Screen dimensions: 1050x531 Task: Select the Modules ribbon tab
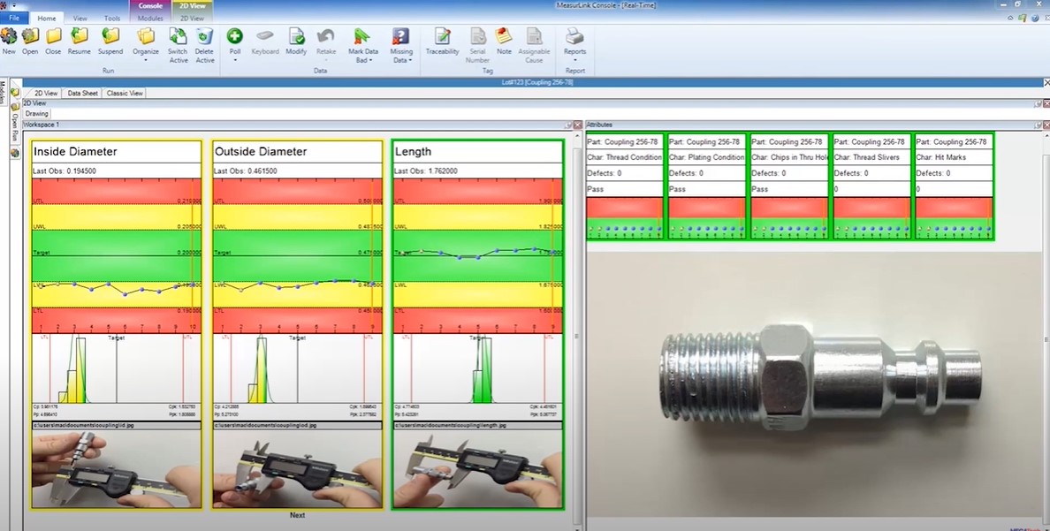point(150,18)
